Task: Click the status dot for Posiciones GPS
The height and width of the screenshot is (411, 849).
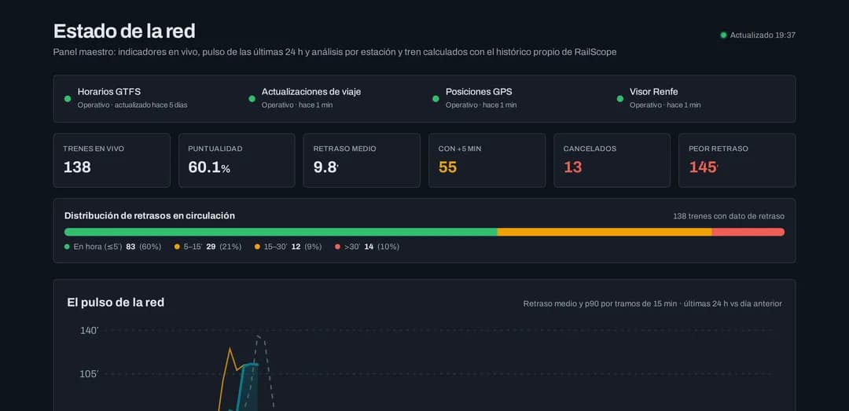Action: [x=436, y=98]
